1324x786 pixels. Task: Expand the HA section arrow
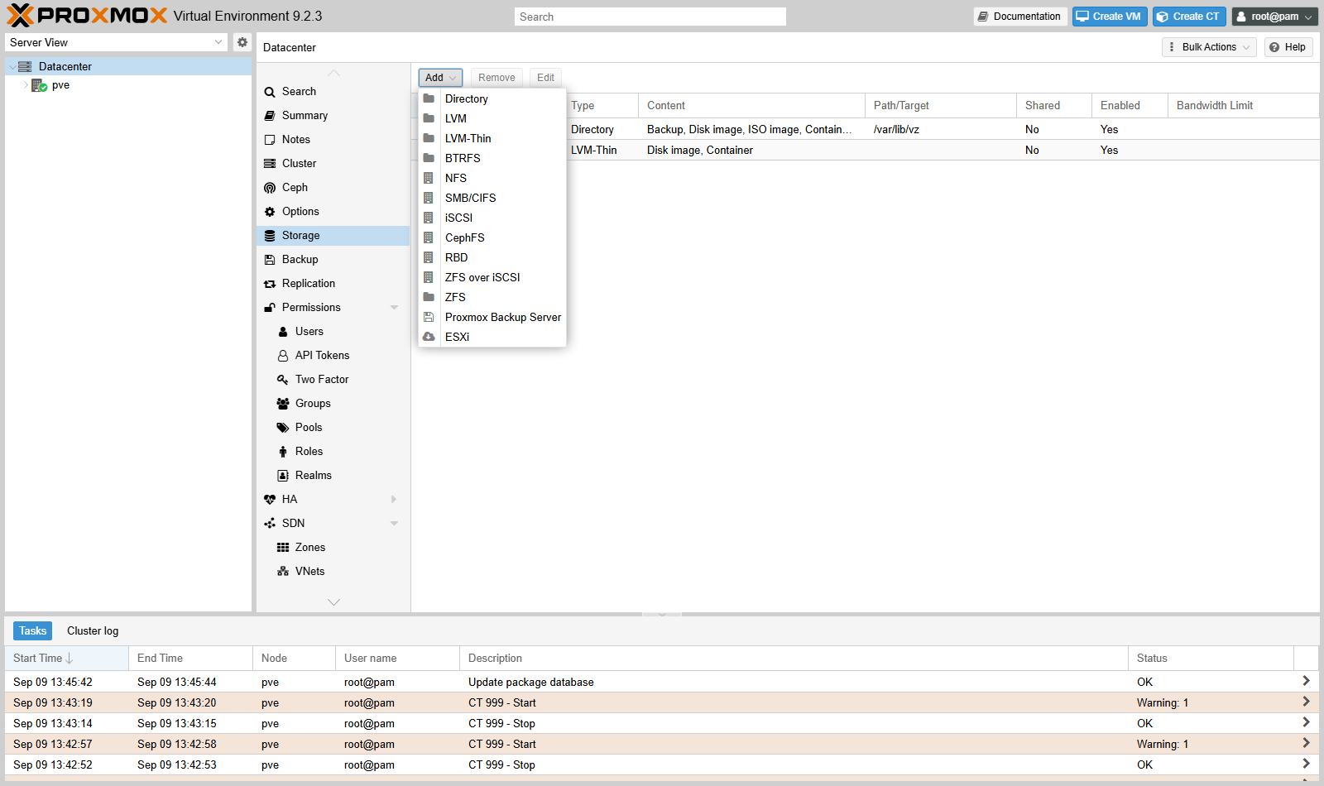pos(394,500)
